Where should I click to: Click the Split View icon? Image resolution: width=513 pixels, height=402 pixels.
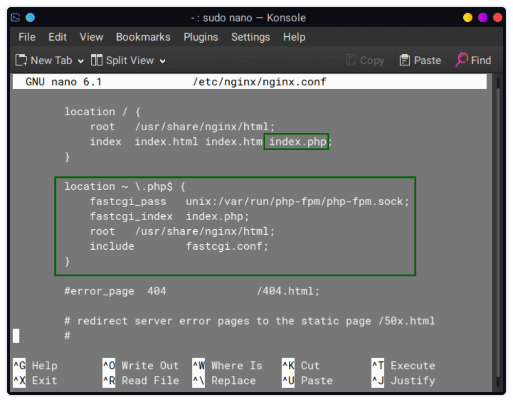(x=96, y=60)
